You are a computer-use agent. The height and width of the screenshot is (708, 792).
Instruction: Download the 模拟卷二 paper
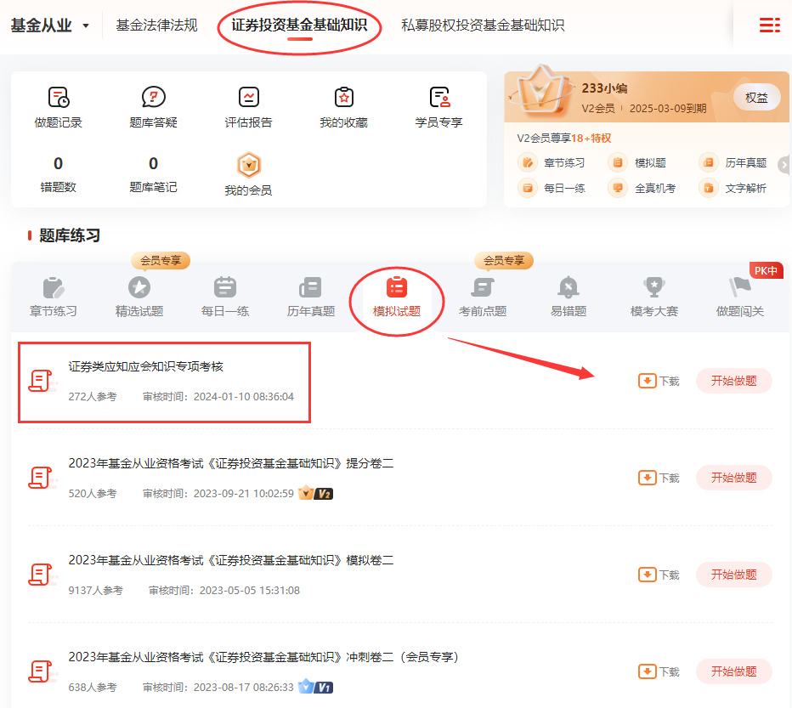point(659,575)
